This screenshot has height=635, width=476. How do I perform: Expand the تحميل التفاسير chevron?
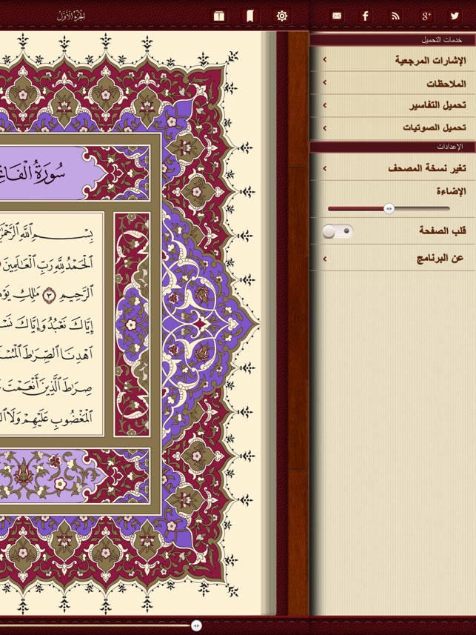coord(325,105)
